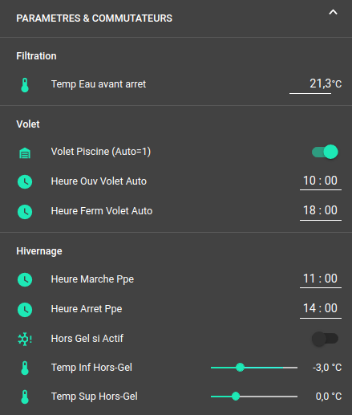Click clock icon next to Heure Ferm Volet Auto
Image resolution: width=352 pixels, height=415 pixels.
coord(25,212)
